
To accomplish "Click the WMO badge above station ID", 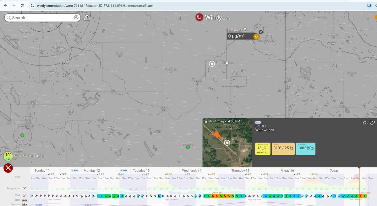I will (x=258, y=122).
